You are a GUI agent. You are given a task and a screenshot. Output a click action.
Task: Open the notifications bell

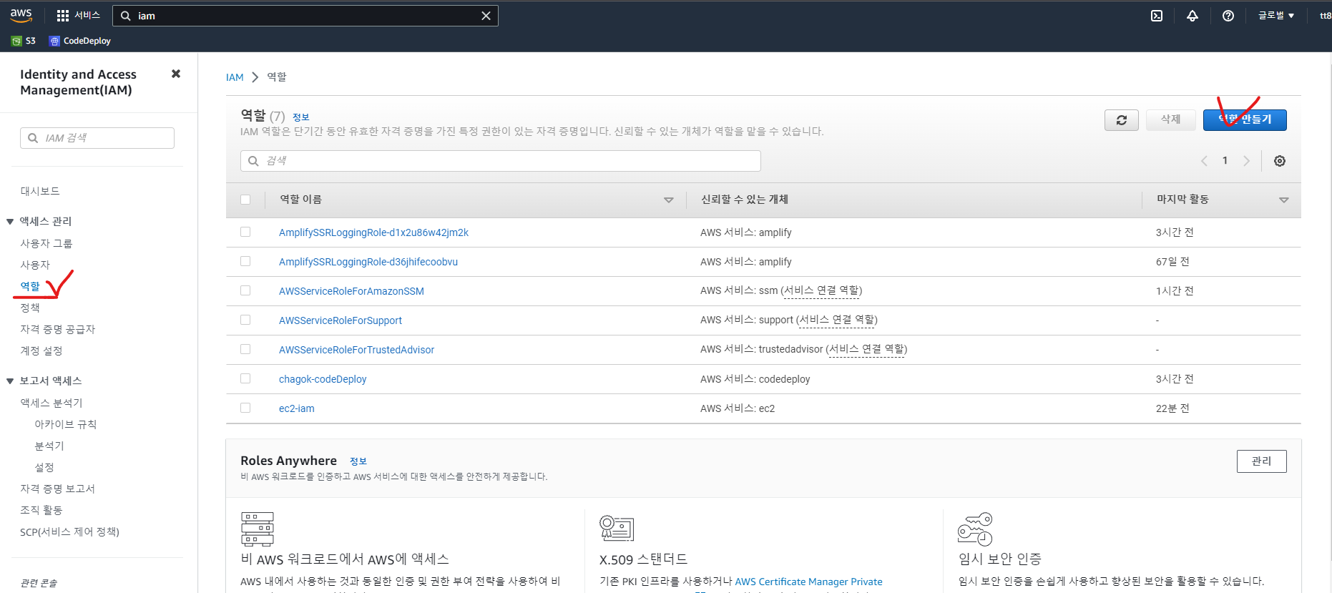(x=1193, y=16)
